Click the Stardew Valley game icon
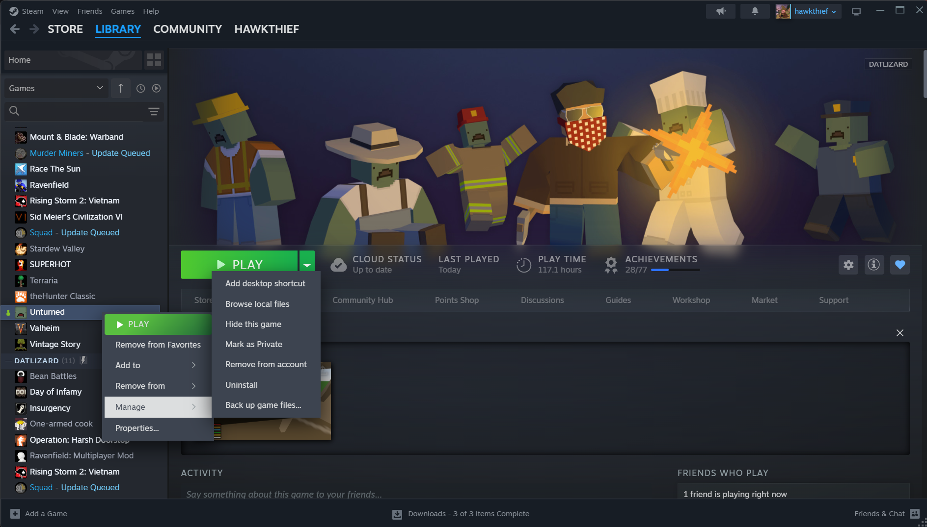Image resolution: width=927 pixels, height=527 pixels. [x=21, y=249]
